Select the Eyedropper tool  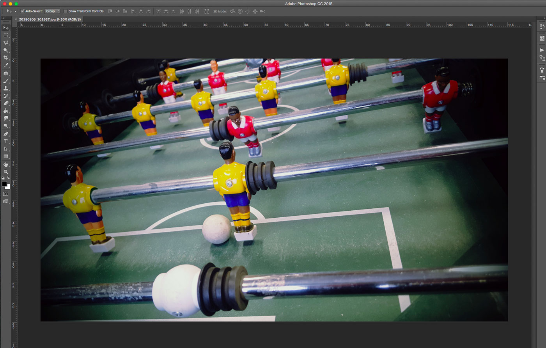[5, 66]
